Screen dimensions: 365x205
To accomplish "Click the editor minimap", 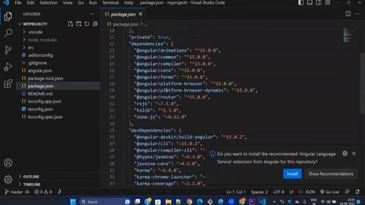I will point(348,35).
